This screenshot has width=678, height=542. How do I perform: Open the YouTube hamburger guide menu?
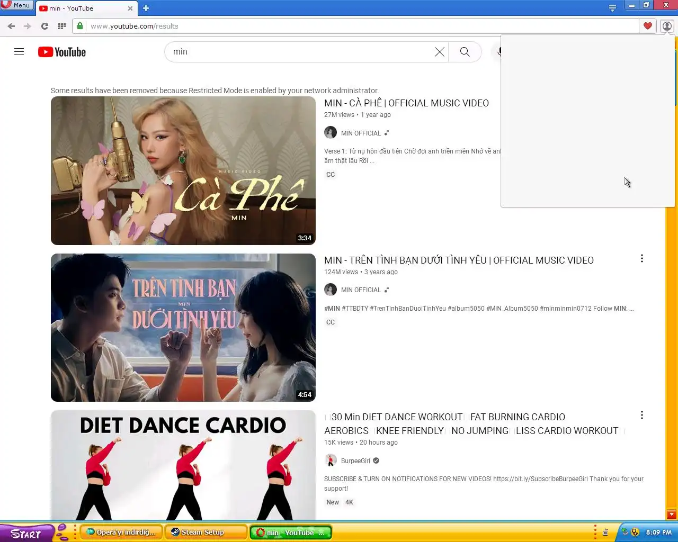(19, 52)
